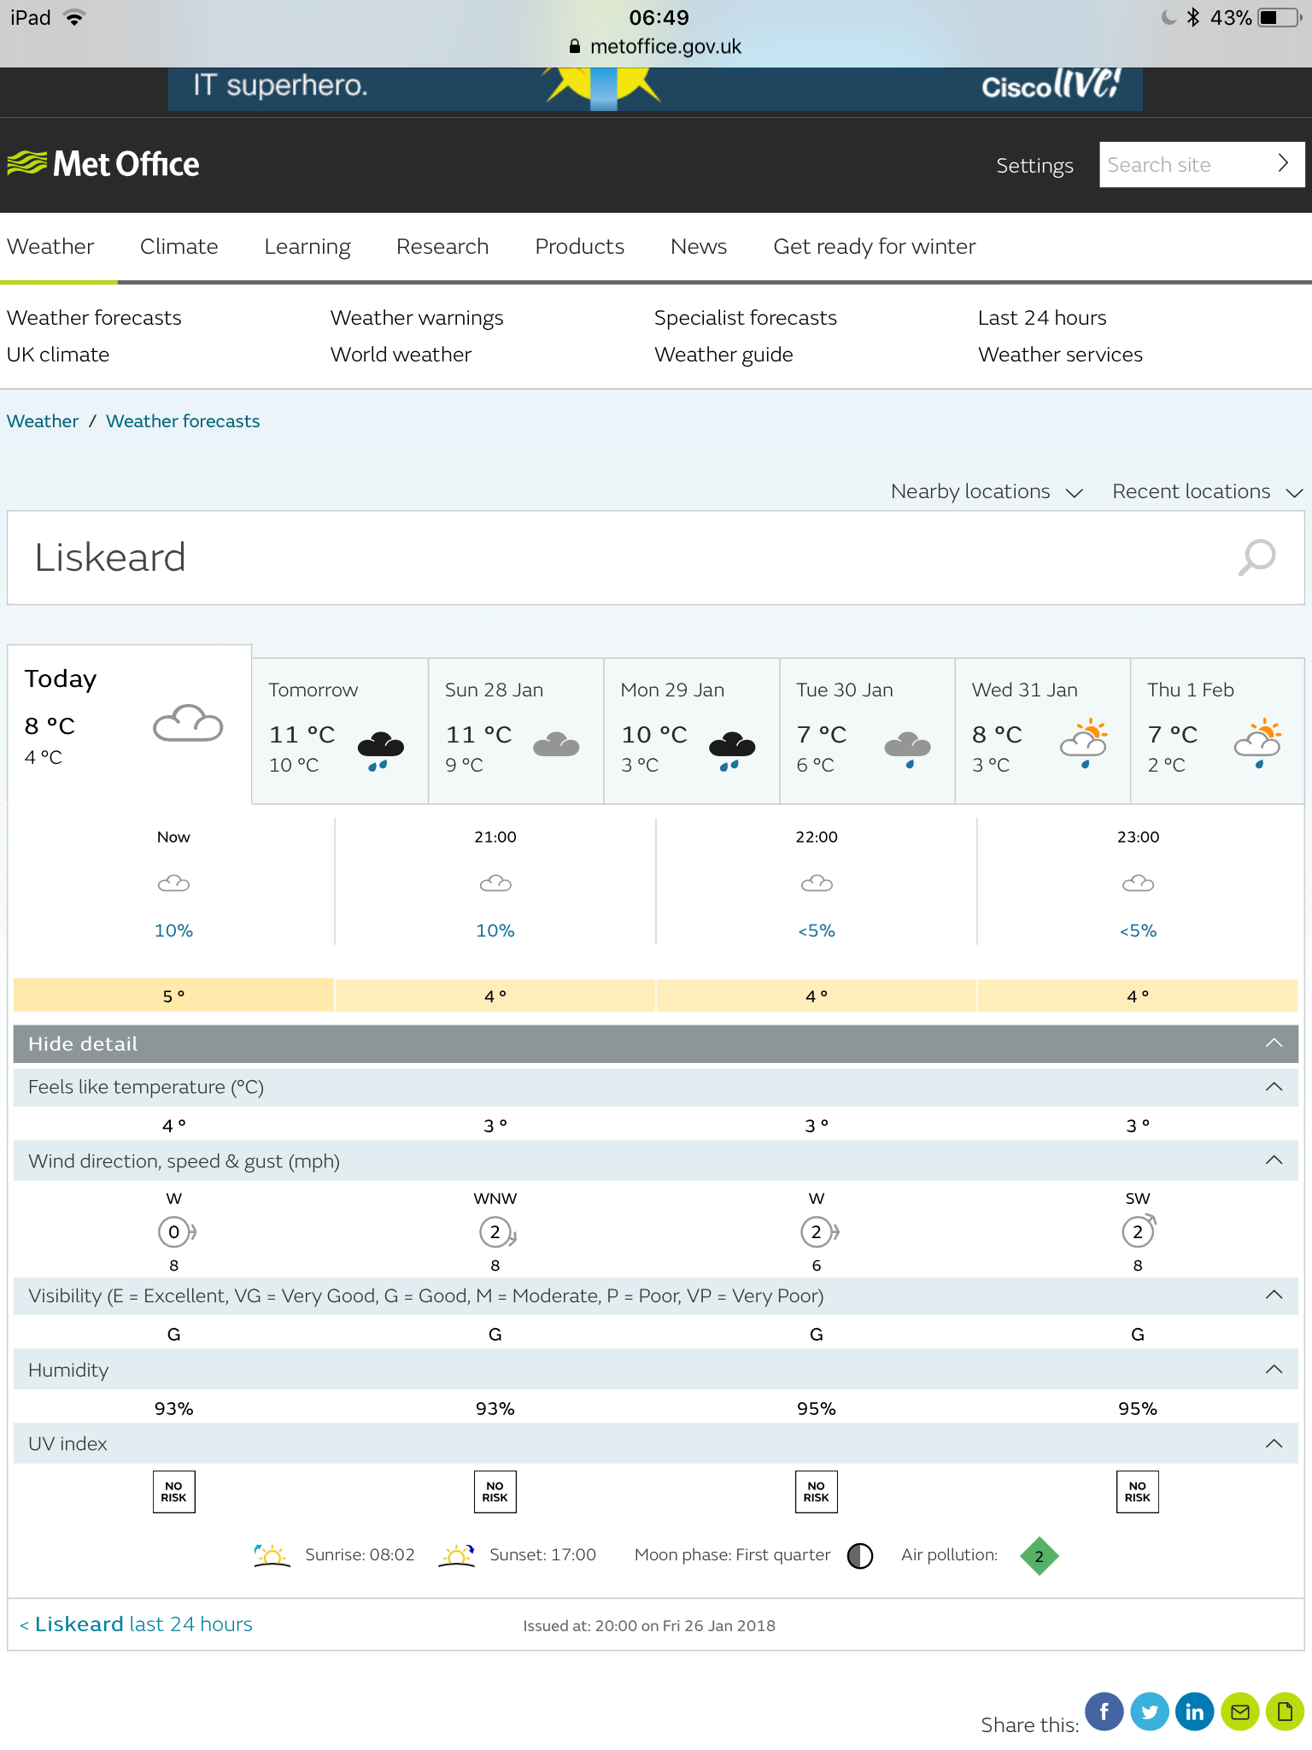Collapse the Humidity row
Screen dimensions: 1312x1750
pos(1274,1370)
